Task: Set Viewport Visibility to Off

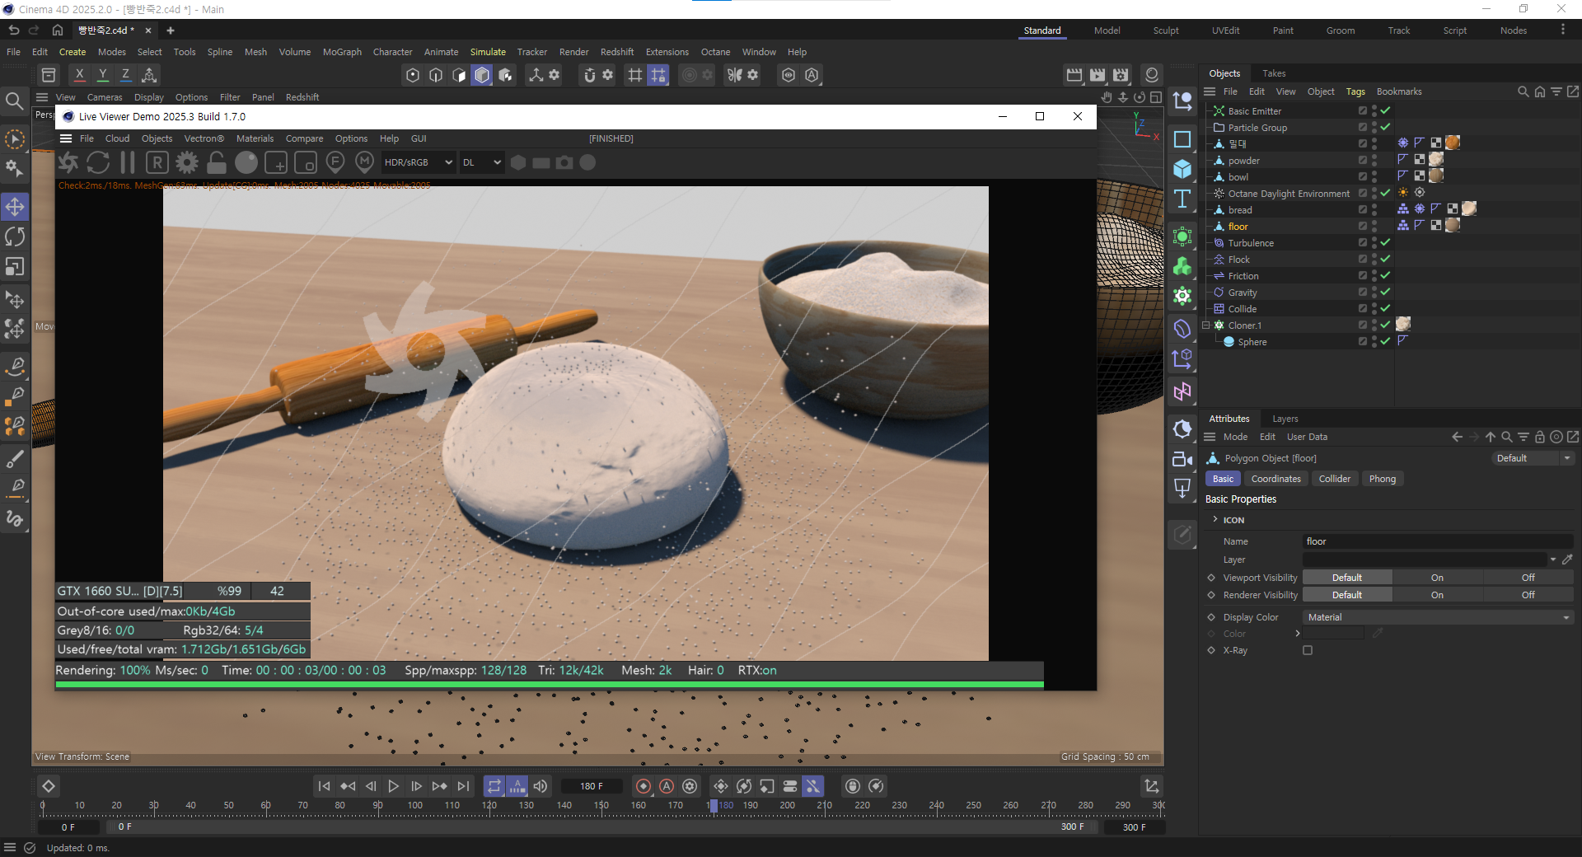Action: point(1528,578)
